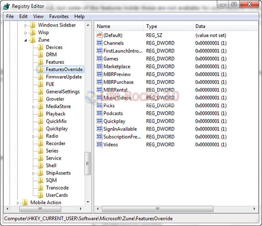Viewport: 262px width, 226px height.
Task: Click the folder icon of Features key
Action: click(41, 62)
